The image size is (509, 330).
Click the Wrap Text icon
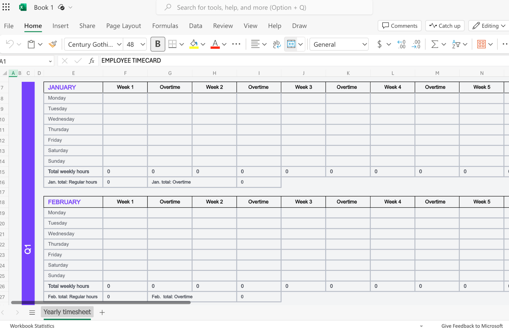[277, 44]
